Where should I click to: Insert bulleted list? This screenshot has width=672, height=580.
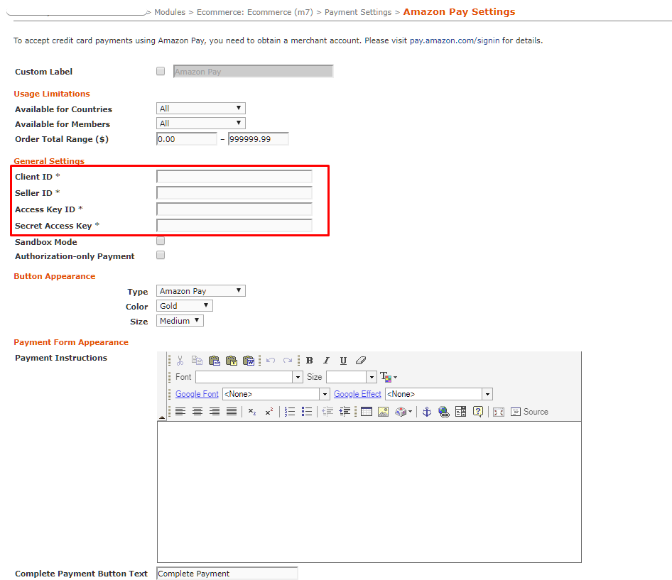click(307, 412)
